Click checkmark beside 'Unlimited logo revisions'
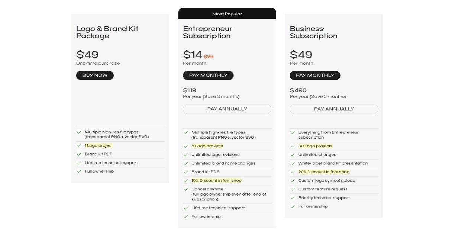The height and width of the screenshot is (238, 455). [185, 155]
